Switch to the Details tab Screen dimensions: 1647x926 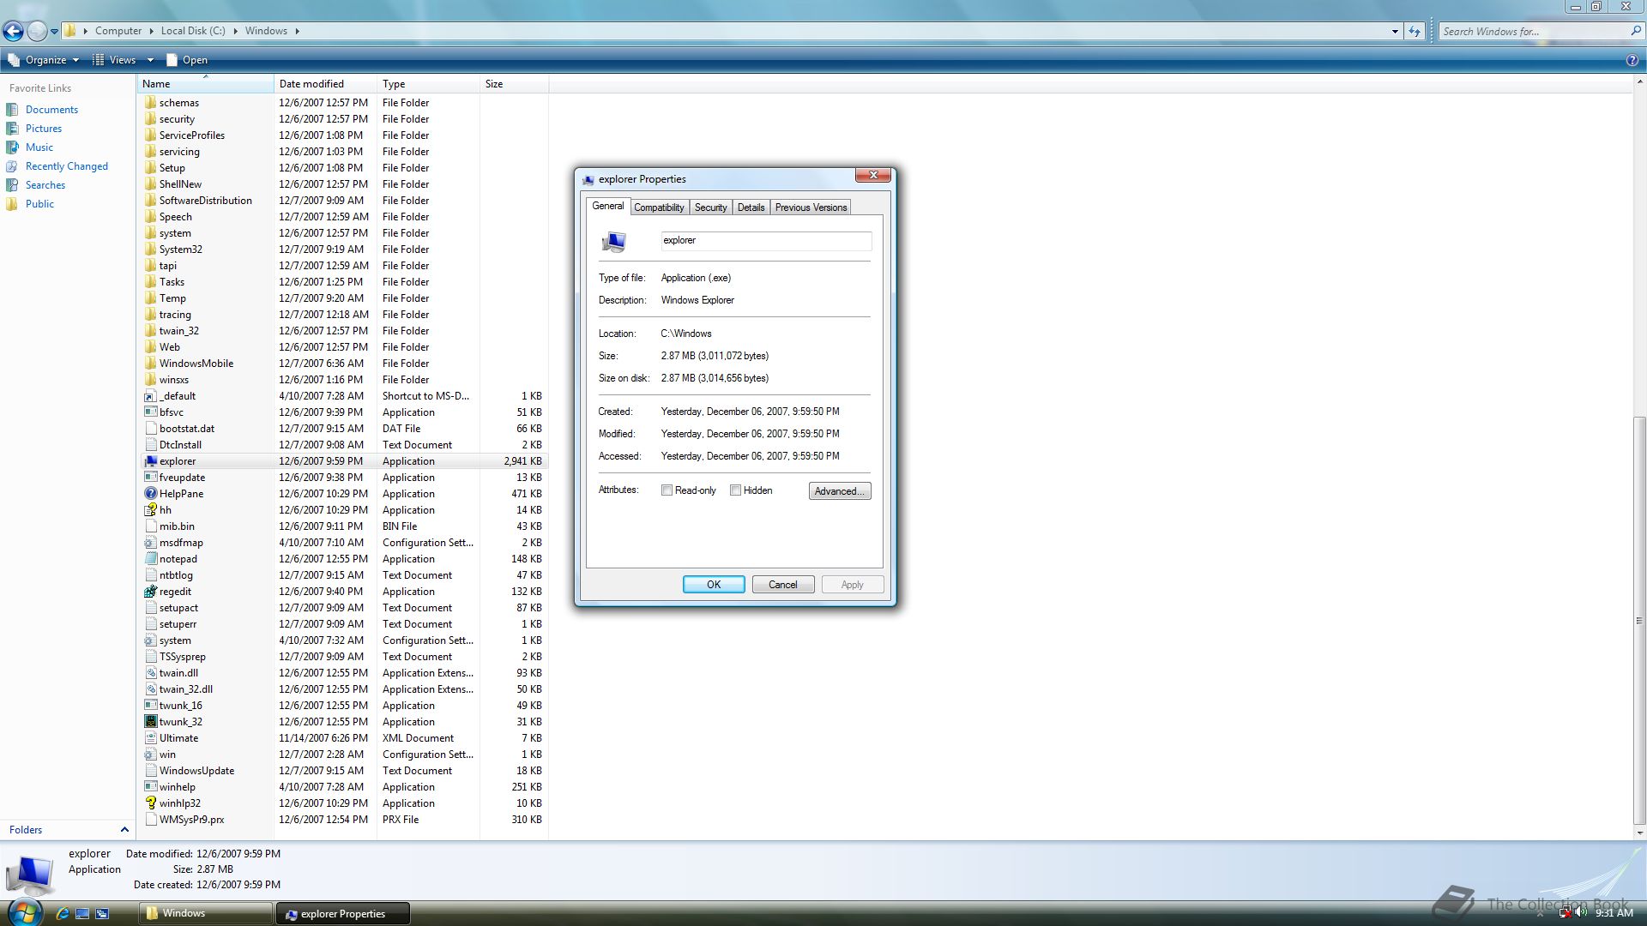click(751, 207)
